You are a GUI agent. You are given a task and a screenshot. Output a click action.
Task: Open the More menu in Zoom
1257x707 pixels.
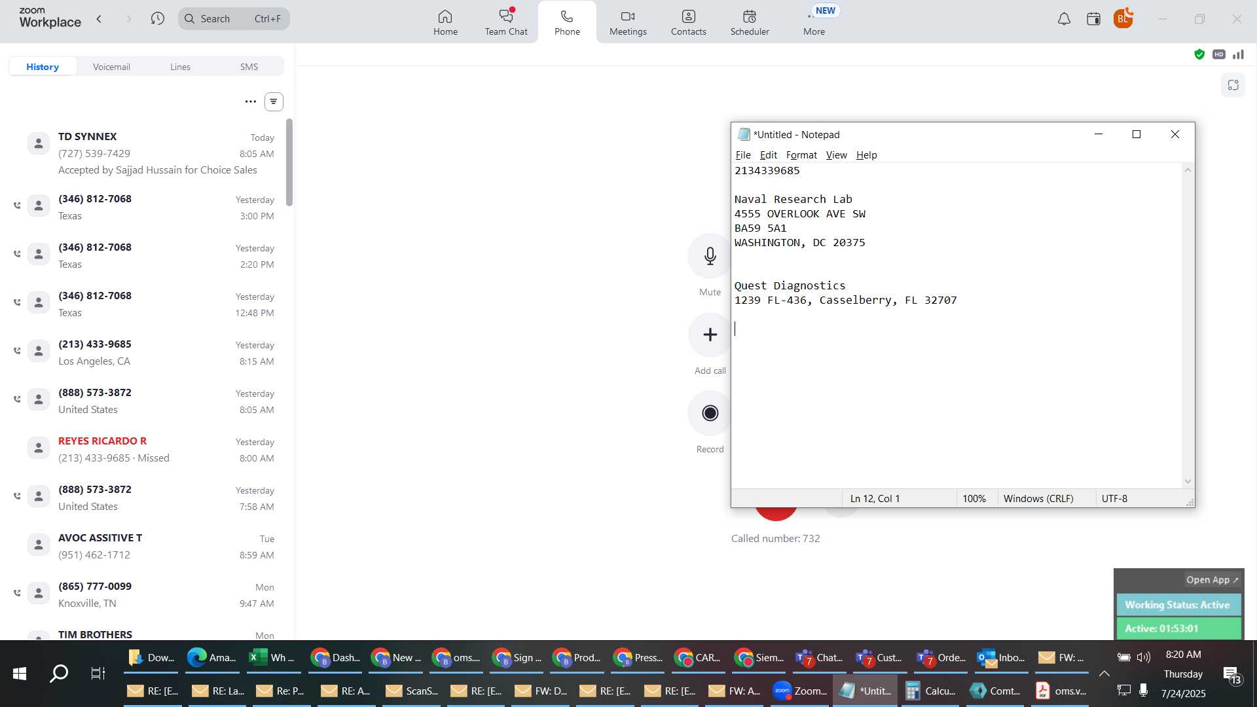pyautogui.click(x=814, y=22)
